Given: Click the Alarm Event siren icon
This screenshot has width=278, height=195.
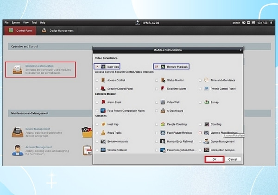Looking at the screenshot, I should (103, 102).
